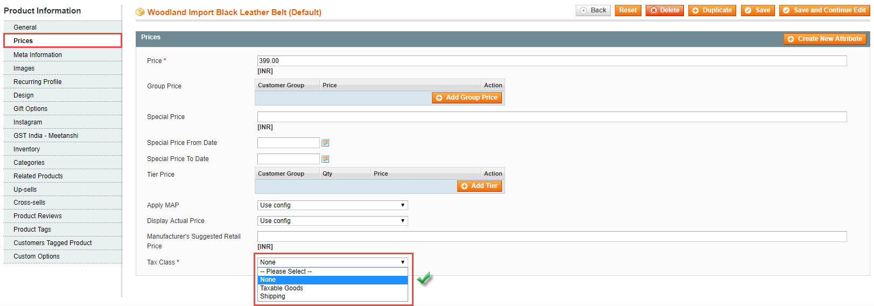Open Display Actual Price dropdown
Image resolution: width=874 pixels, height=306 pixels.
332,221
